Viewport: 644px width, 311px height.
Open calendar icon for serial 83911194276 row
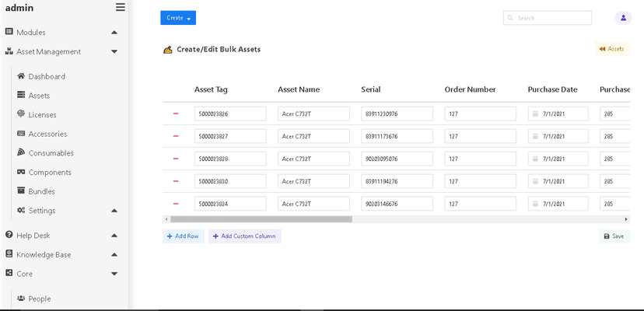click(x=535, y=182)
